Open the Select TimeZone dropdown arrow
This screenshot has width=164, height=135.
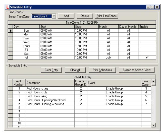[54, 16]
